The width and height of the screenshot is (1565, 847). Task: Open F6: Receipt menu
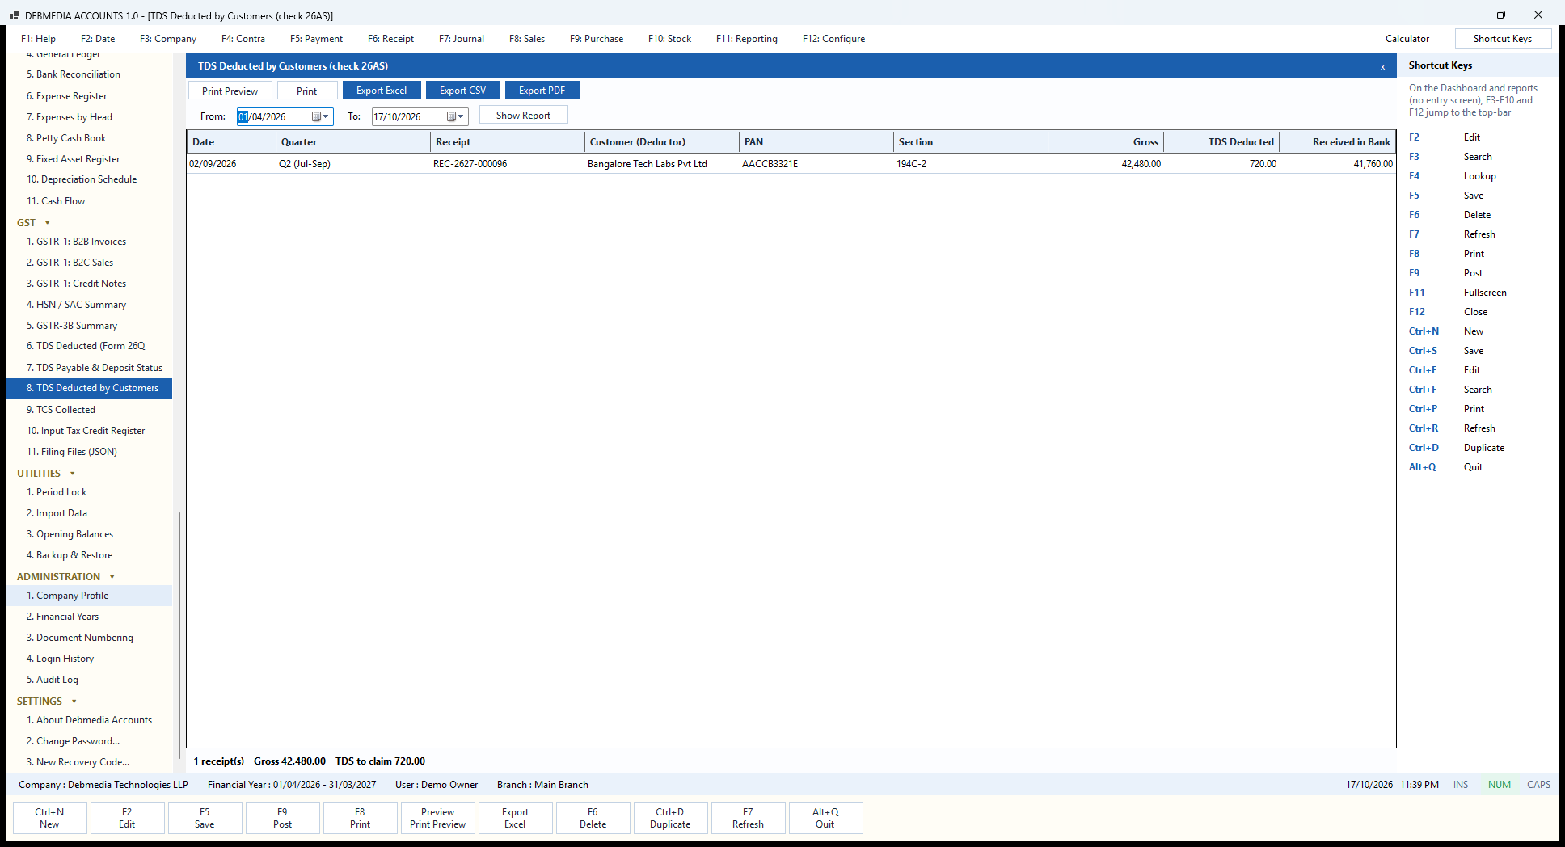[x=390, y=39]
